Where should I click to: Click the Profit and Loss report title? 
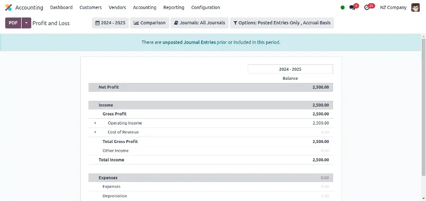pyautogui.click(x=51, y=23)
